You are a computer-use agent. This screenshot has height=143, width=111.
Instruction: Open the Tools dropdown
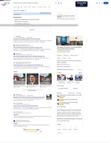click(x=49, y=7)
